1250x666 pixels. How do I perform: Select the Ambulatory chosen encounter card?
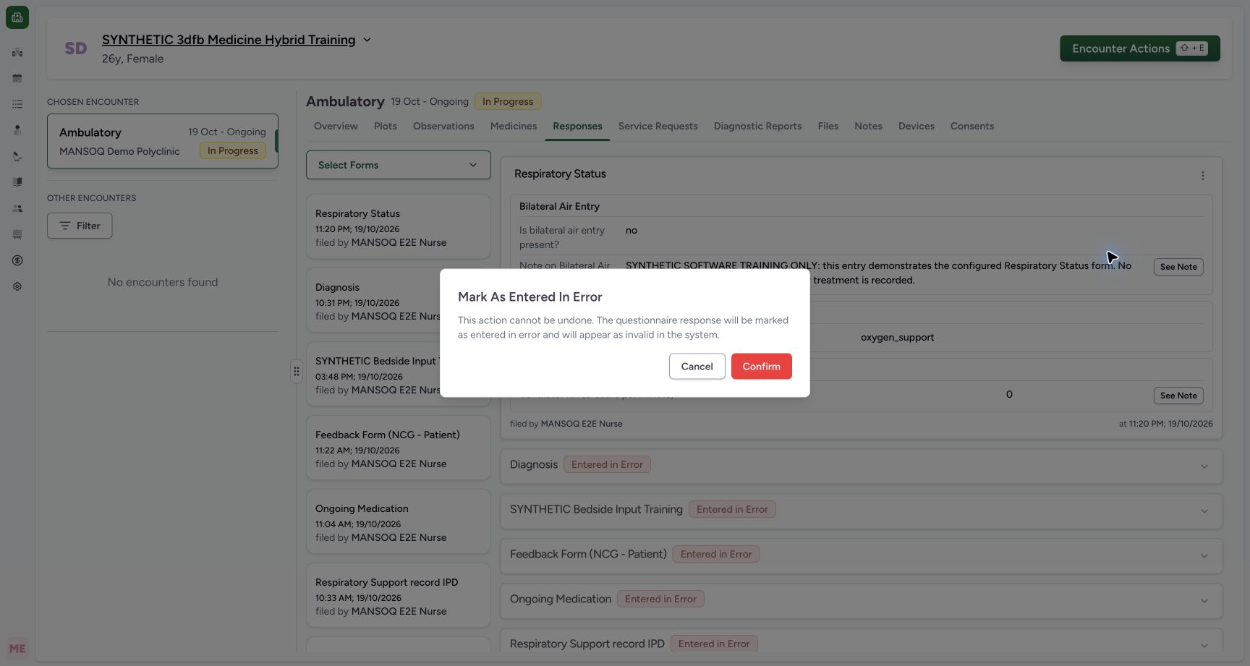[162, 141]
